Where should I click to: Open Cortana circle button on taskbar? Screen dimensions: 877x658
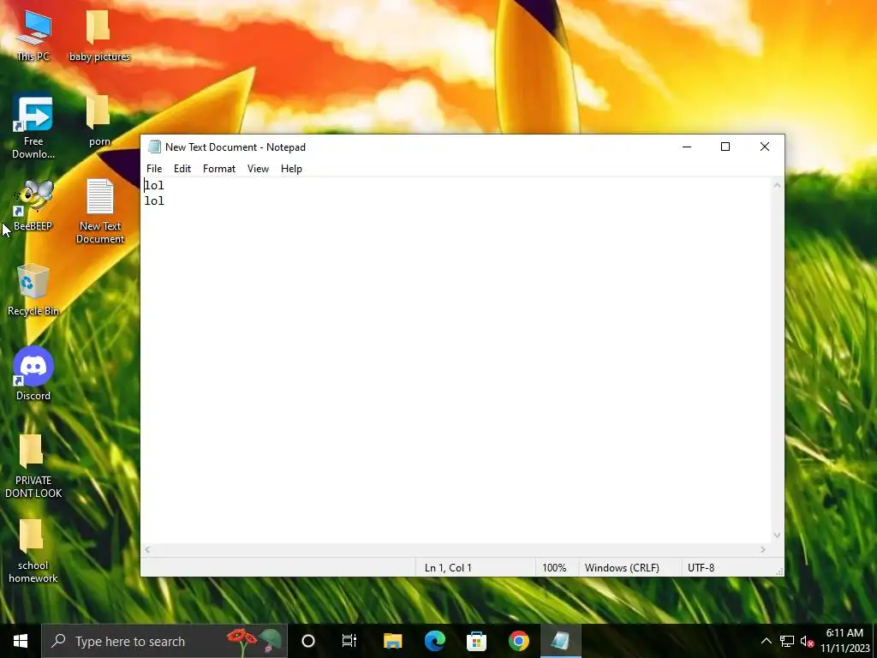(308, 641)
